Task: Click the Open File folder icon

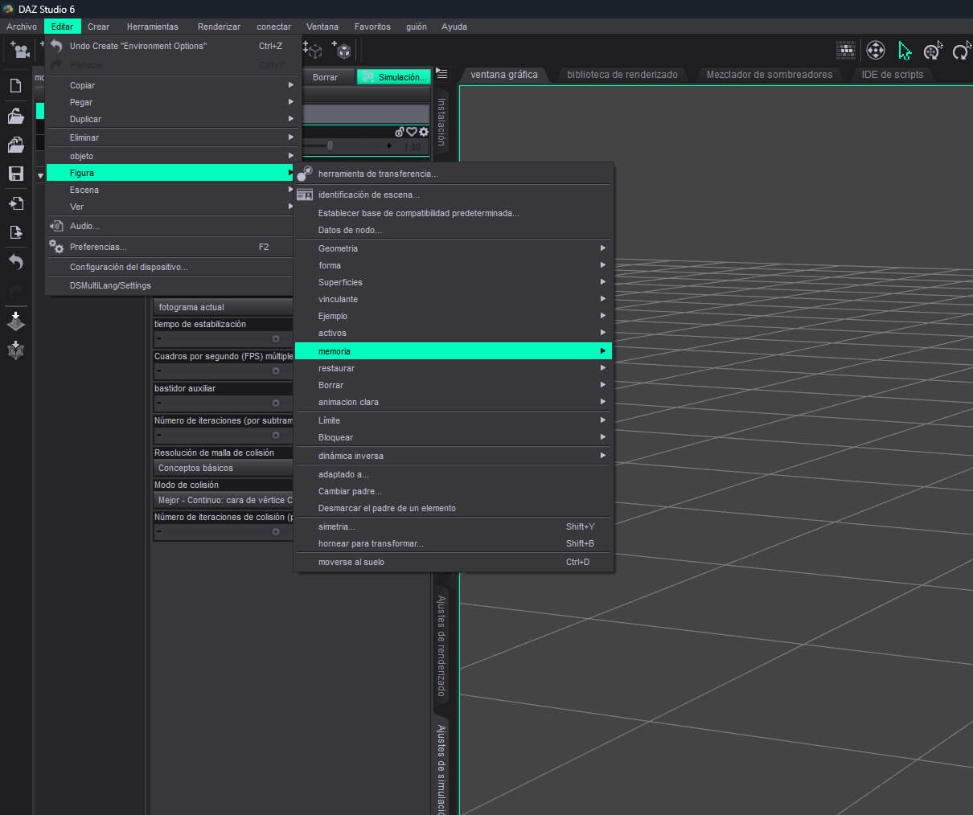Action: coord(15,116)
